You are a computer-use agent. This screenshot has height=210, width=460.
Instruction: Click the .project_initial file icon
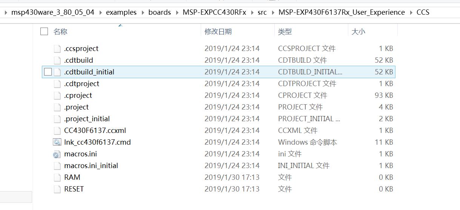(57, 119)
